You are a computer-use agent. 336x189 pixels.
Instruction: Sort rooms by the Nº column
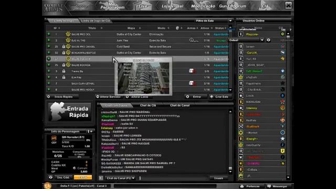point(55,28)
